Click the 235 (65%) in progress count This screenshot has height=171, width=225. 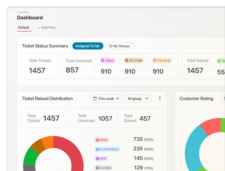click(144, 149)
